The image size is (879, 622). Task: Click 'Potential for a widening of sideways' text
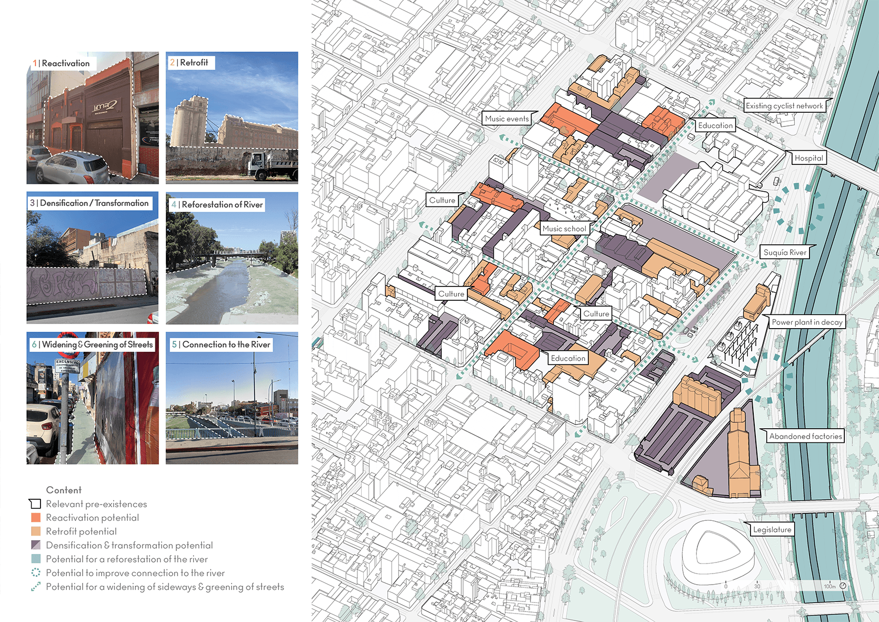[165, 587]
